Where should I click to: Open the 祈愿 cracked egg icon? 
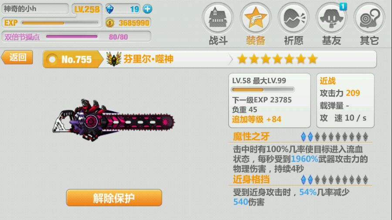click(294, 18)
